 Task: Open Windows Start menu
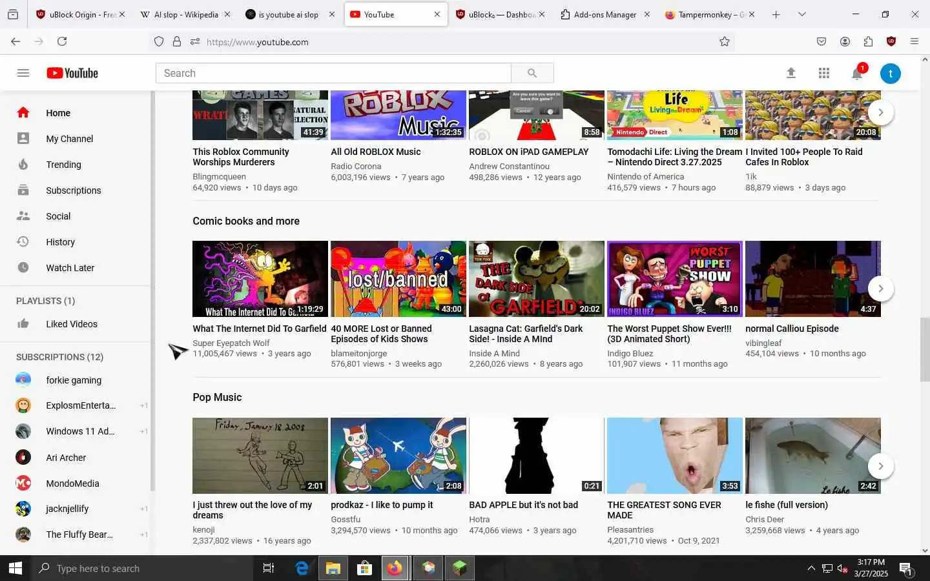(15, 568)
